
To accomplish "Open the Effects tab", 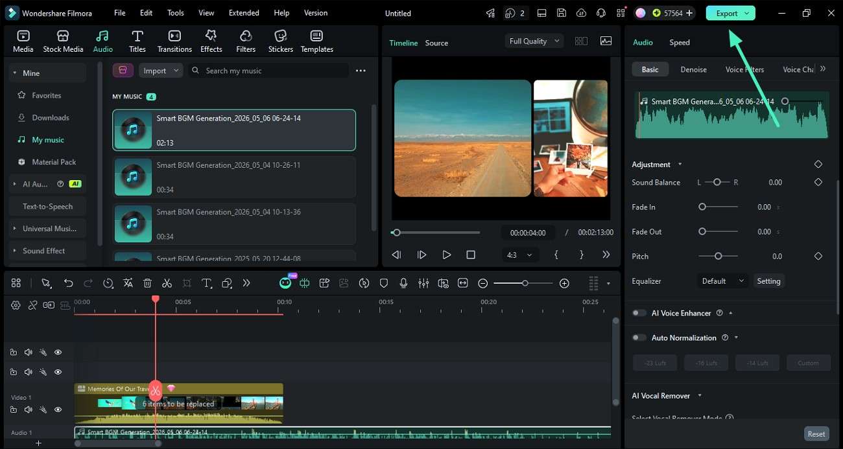I will tap(211, 41).
